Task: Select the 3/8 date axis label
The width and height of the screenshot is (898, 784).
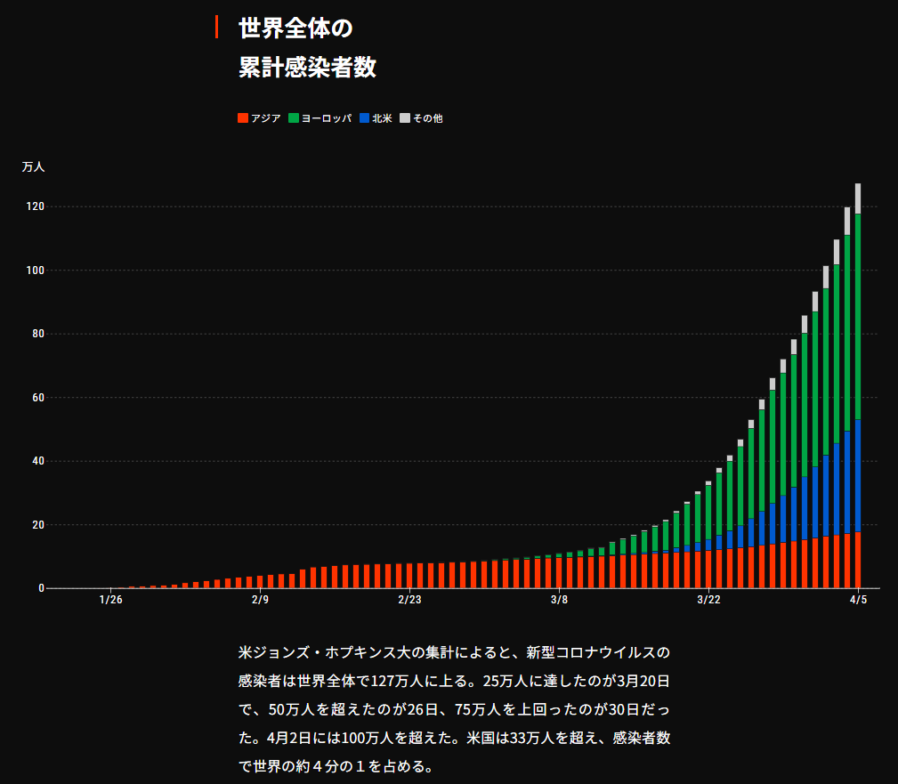Action: coord(559,600)
